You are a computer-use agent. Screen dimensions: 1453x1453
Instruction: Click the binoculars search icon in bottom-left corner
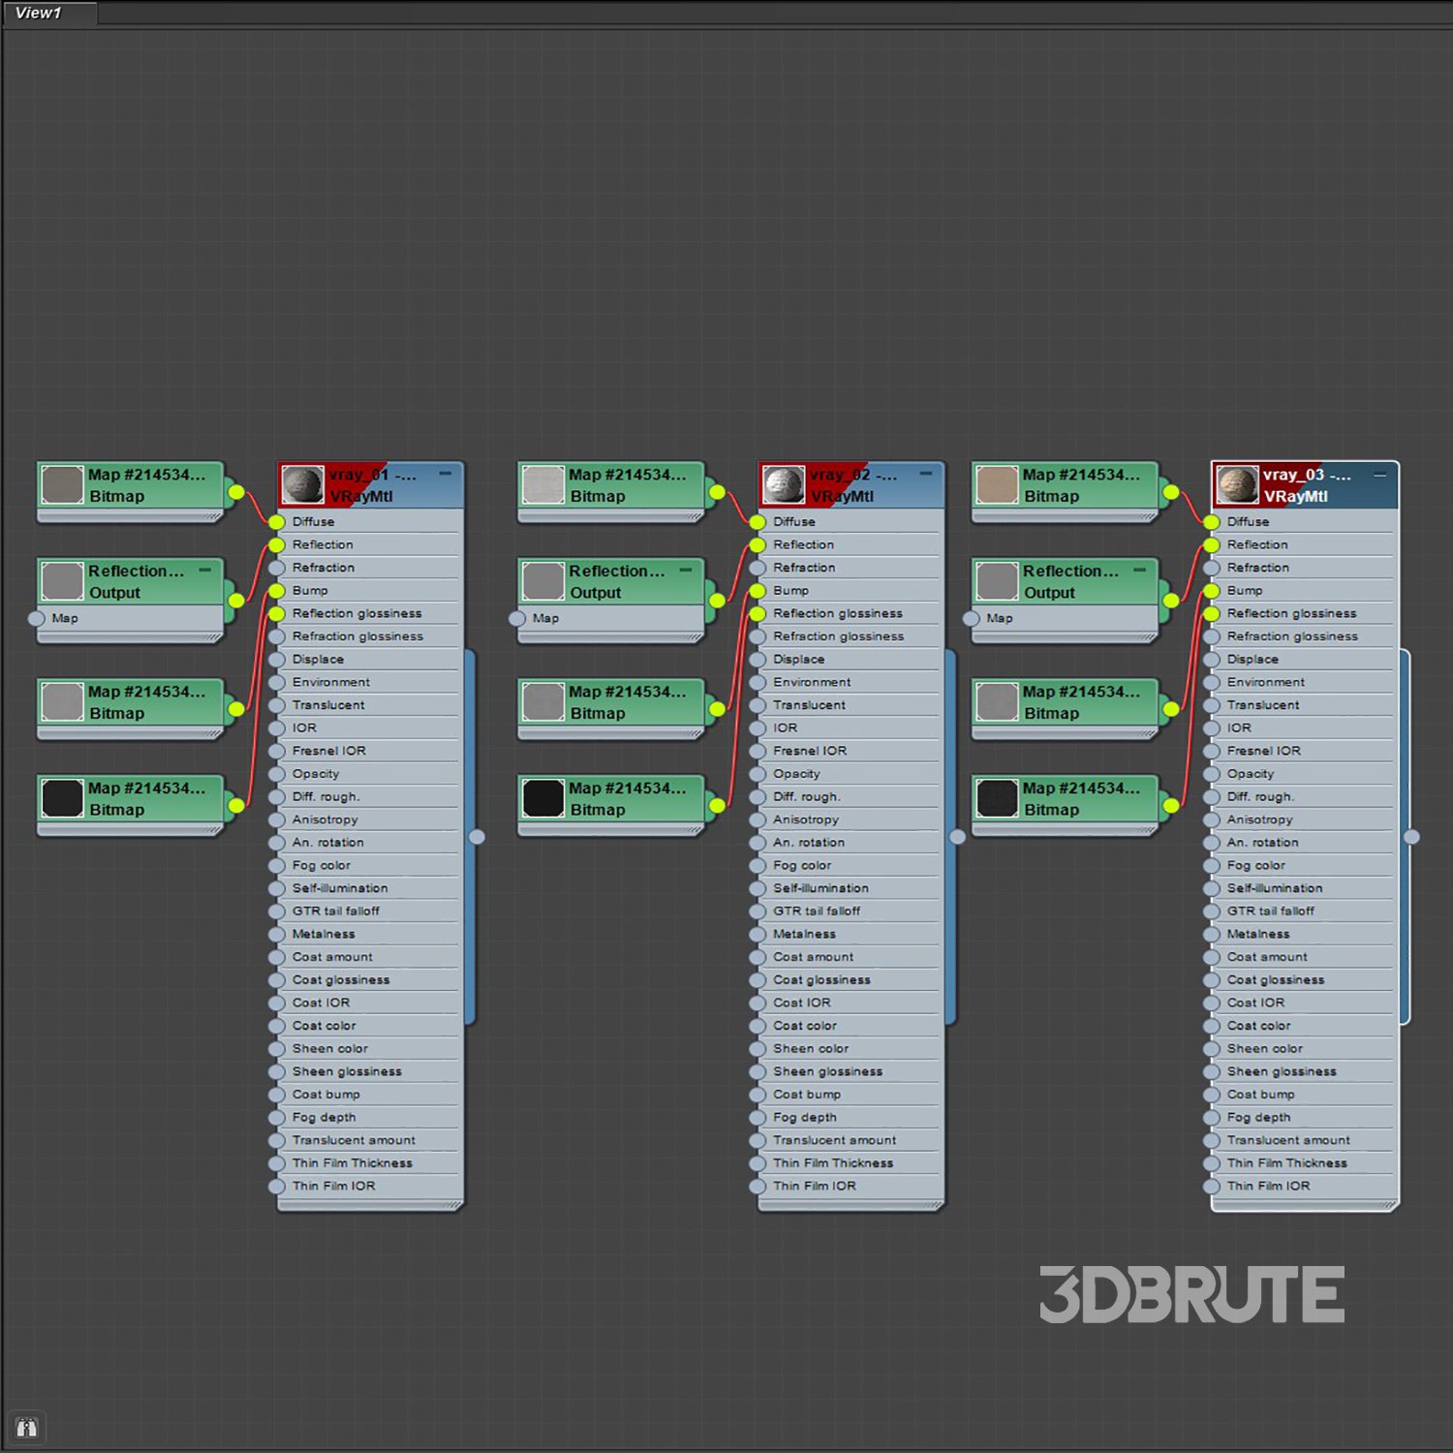(26, 1428)
